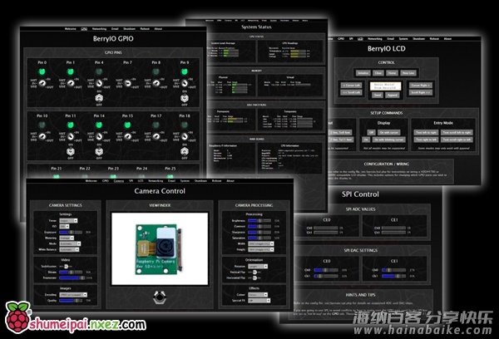
Task: Click the Append button in LCD control
Action: click(x=392, y=95)
